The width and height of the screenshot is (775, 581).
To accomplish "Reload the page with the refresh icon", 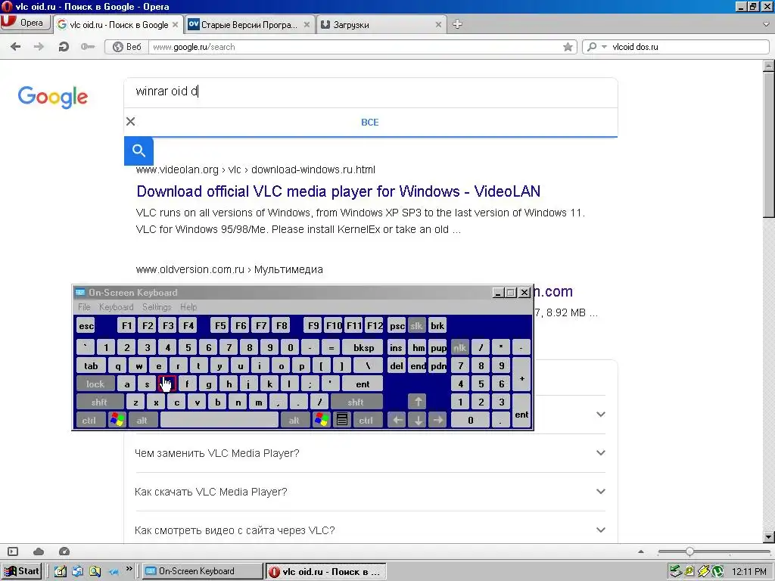I will pyautogui.click(x=64, y=47).
